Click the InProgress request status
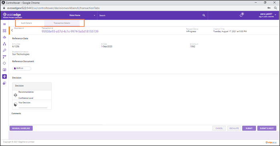Screen dimensions: 280x146 (191, 31)
